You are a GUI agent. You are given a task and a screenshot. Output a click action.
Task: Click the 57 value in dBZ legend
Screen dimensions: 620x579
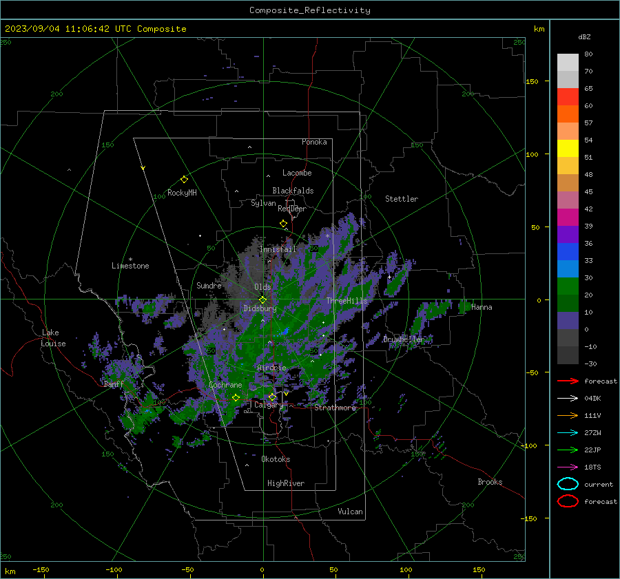coord(588,123)
